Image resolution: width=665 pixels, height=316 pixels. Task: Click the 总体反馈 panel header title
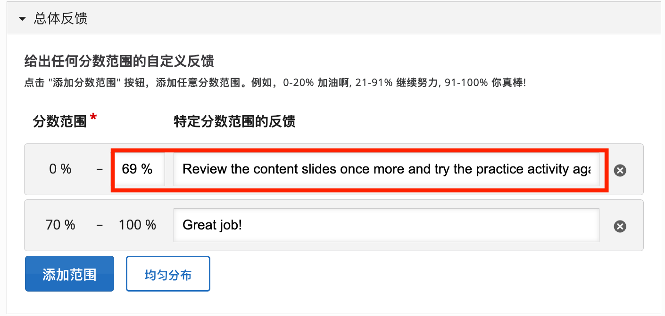(x=60, y=19)
